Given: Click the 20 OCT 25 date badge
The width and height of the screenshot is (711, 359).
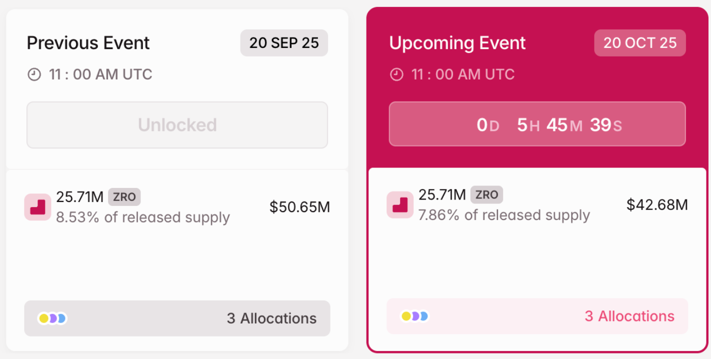Looking at the screenshot, I should [640, 43].
